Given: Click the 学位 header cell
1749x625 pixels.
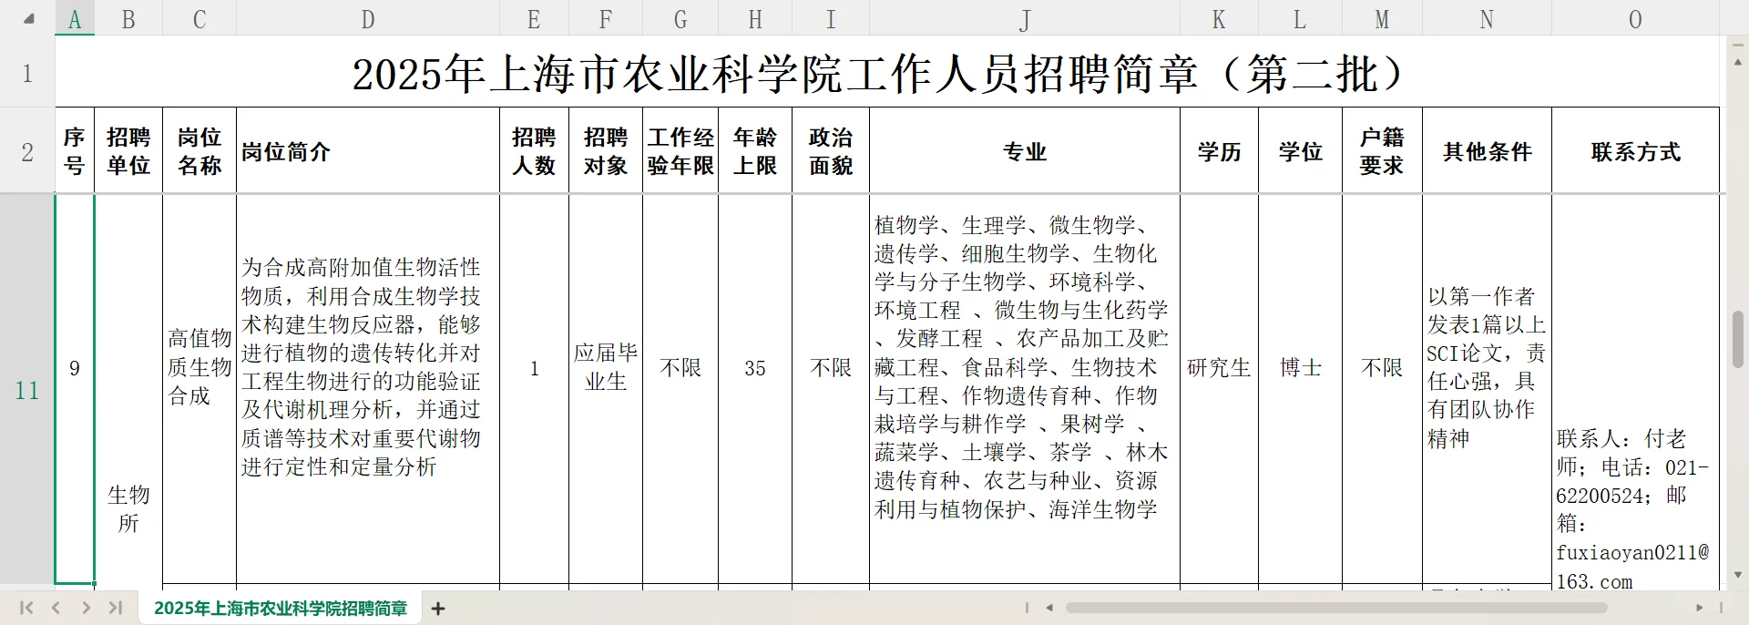Looking at the screenshot, I should point(1300,151).
